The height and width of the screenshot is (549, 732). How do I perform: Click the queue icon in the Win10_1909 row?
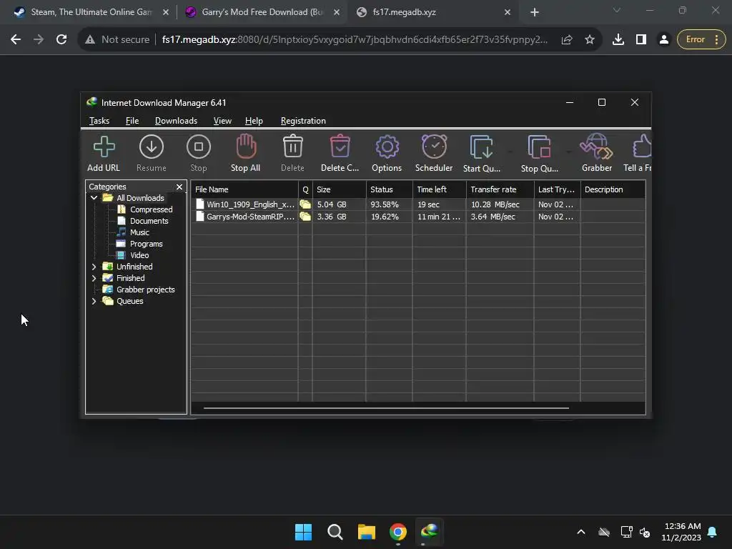point(305,204)
